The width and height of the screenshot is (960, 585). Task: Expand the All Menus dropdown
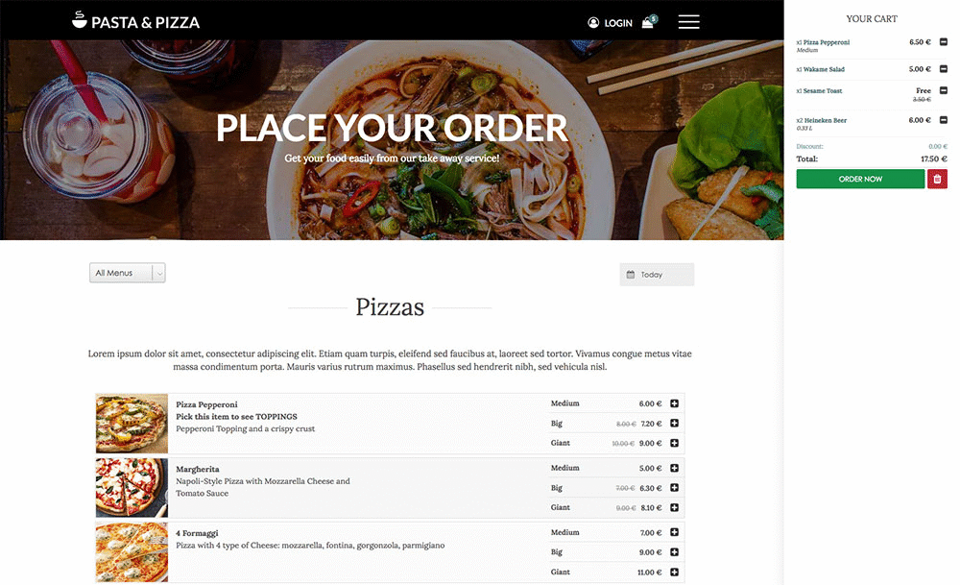[128, 273]
